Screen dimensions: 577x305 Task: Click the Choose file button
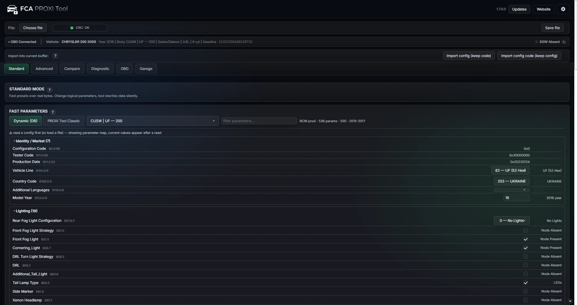[33, 28]
